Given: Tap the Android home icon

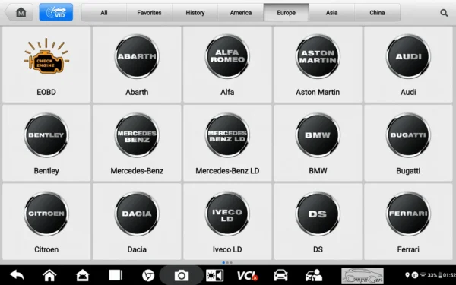Looking at the screenshot, I should pyautogui.click(x=83, y=275).
